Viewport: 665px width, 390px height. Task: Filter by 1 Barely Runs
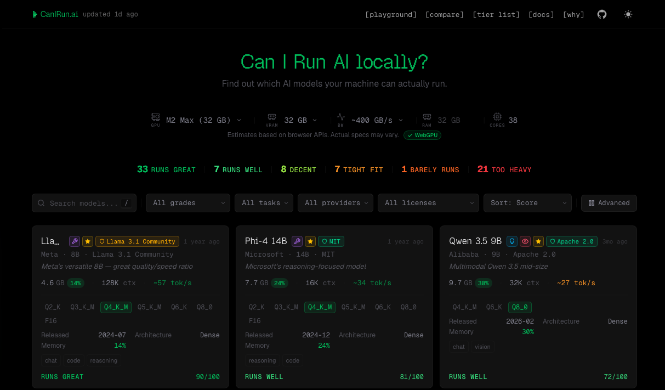pyautogui.click(x=430, y=169)
